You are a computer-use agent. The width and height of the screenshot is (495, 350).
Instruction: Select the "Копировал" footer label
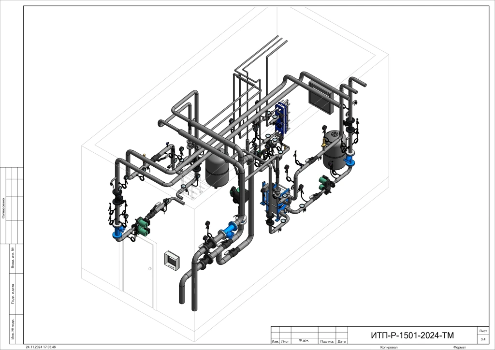[x=389, y=348]
